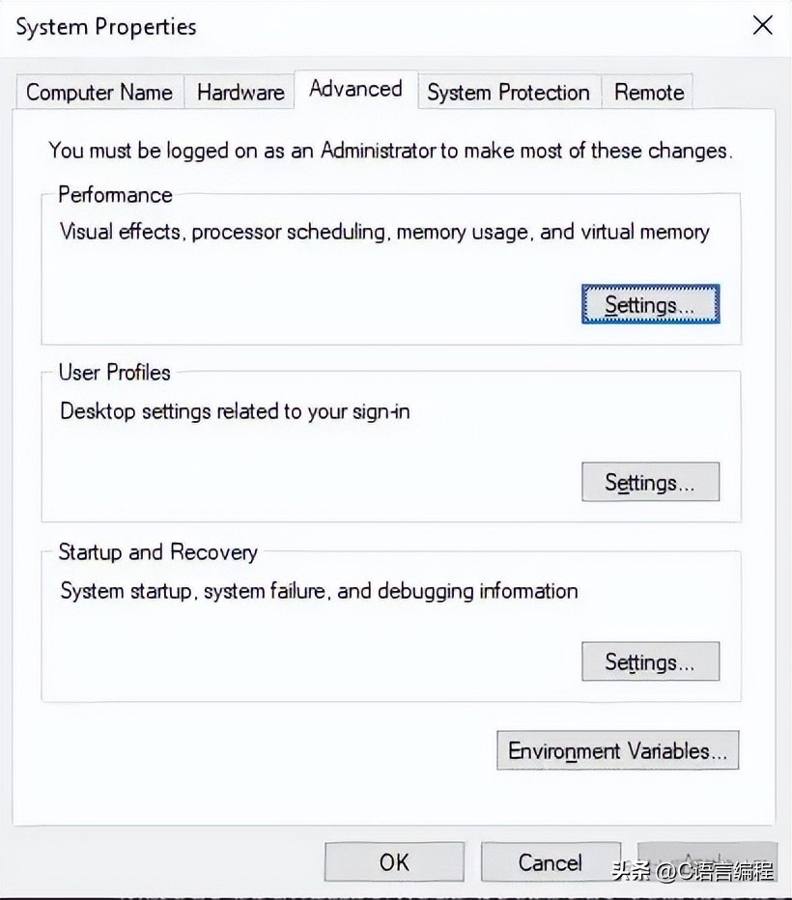Confirm changes with OK

tap(393, 862)
